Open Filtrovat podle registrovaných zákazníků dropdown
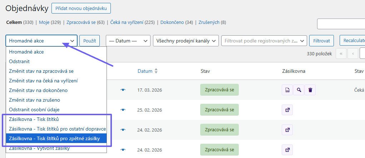Screen dimensions: 365x158 tap(264, 41)
